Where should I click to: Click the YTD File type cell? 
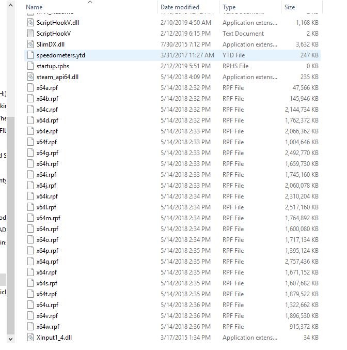(234, 55)
